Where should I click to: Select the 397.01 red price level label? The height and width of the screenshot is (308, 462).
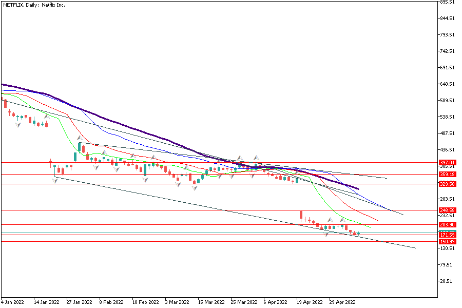[448, 162]
